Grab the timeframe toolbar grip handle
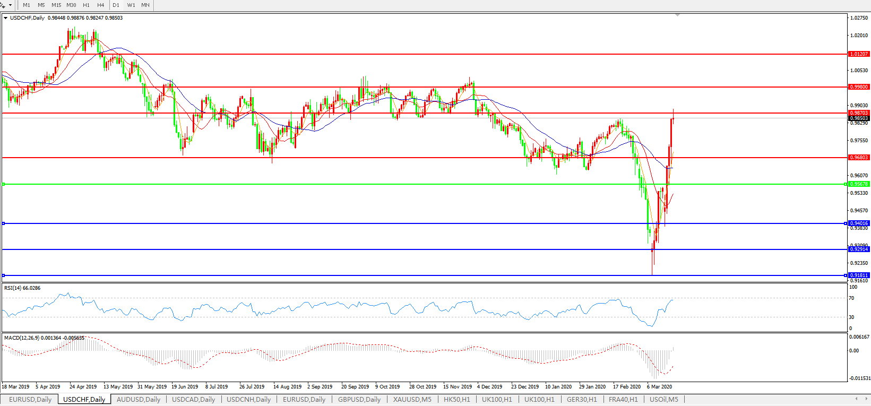 [x=18, y=5]
